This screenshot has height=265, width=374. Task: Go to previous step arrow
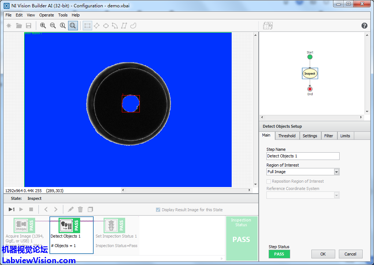(46, 209)
